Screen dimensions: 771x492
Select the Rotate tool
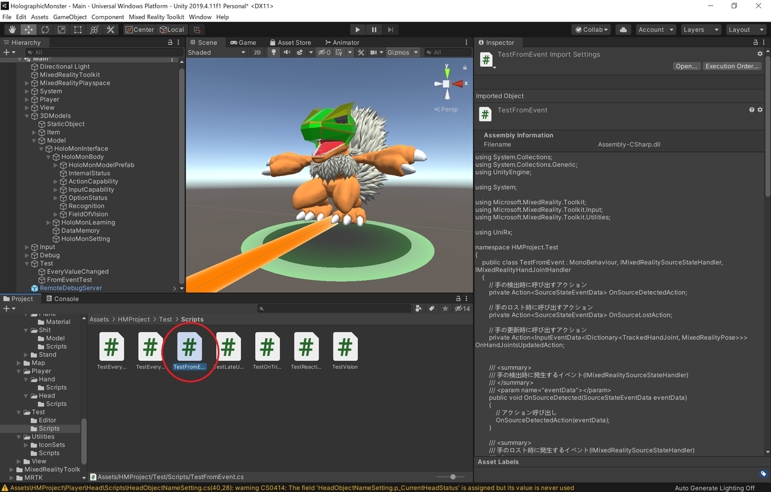point(45,30)
